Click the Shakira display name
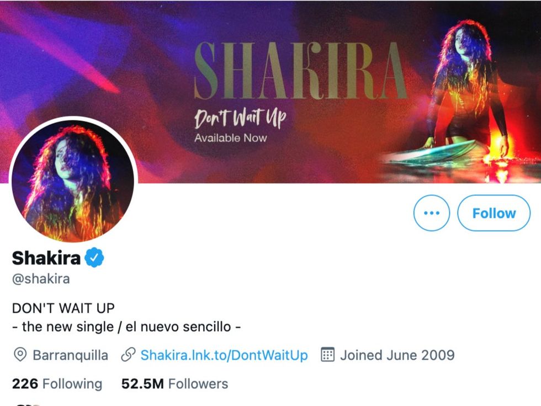541x406 pixels. [x=46, y=257]
